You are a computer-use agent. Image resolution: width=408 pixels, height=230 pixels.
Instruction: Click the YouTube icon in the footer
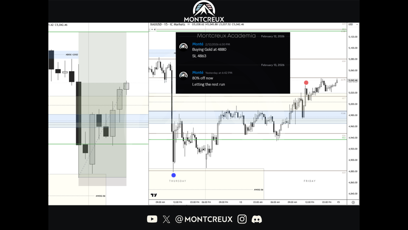(152, 219)
